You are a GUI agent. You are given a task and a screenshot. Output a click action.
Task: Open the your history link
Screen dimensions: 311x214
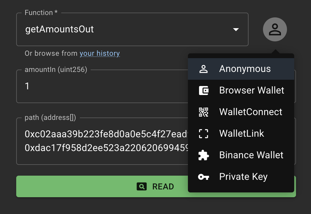100,53
